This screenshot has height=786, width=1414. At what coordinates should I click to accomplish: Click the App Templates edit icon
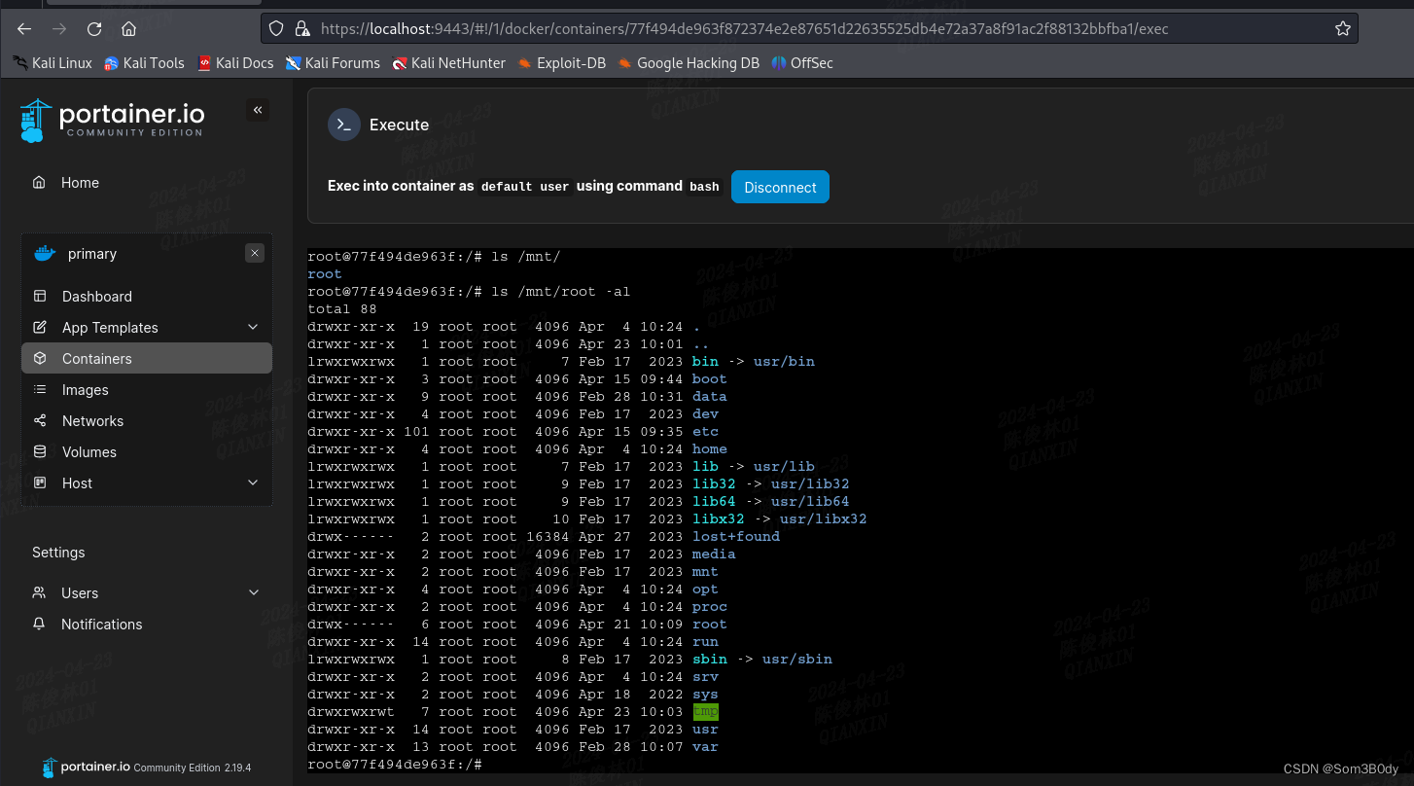point(40,328)
